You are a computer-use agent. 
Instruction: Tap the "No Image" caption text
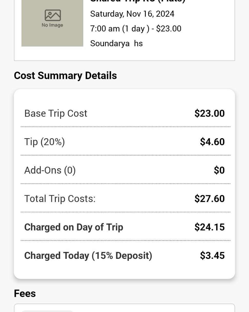click(52, 25)
